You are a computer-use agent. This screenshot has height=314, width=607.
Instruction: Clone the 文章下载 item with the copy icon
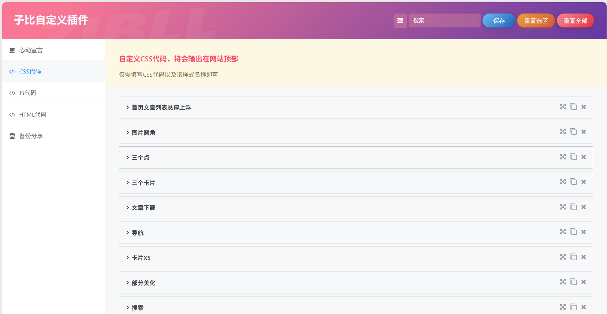click(x=573, y=207)
